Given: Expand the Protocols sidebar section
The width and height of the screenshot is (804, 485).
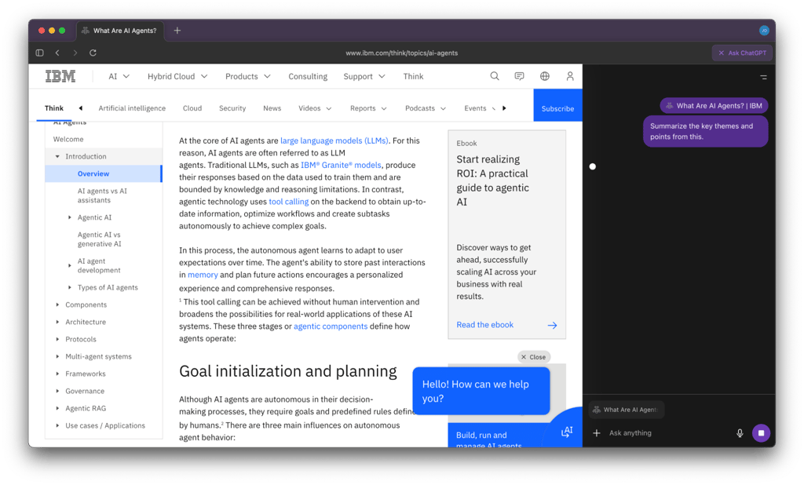Looking at the screenshot, I should click(x=57, y=339).
